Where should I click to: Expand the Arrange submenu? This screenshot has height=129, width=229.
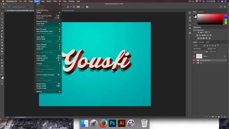tap(48, 64)
